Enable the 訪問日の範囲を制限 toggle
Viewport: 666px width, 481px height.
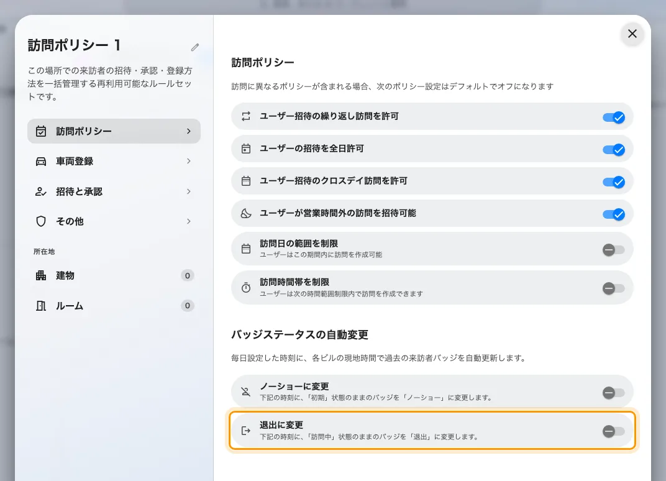click(614, 250)
